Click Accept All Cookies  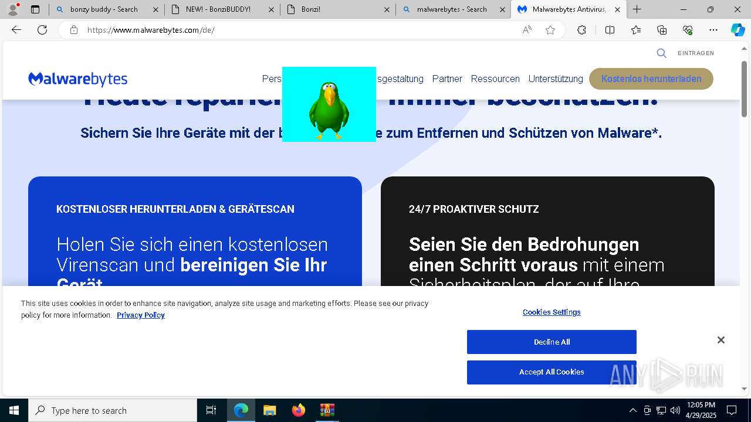552,372
